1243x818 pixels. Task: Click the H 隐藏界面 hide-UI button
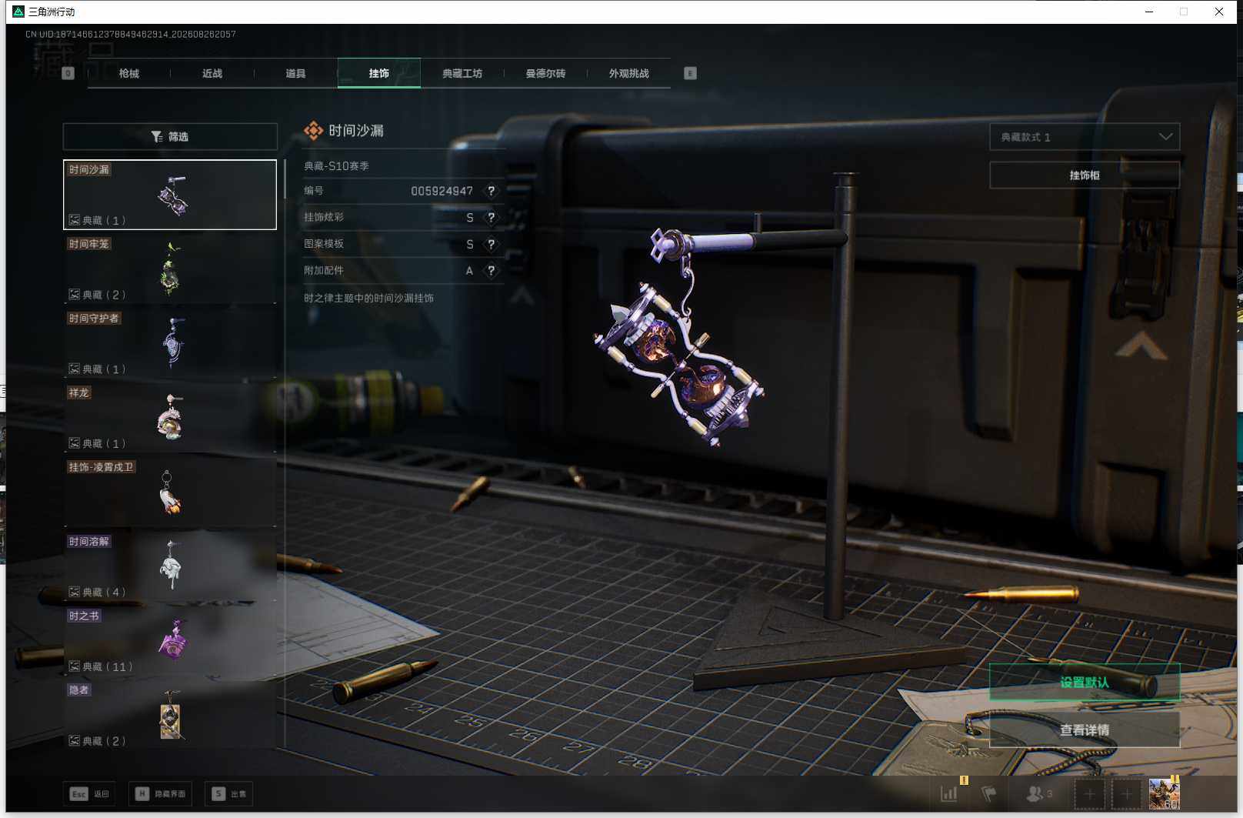point(160,793)
